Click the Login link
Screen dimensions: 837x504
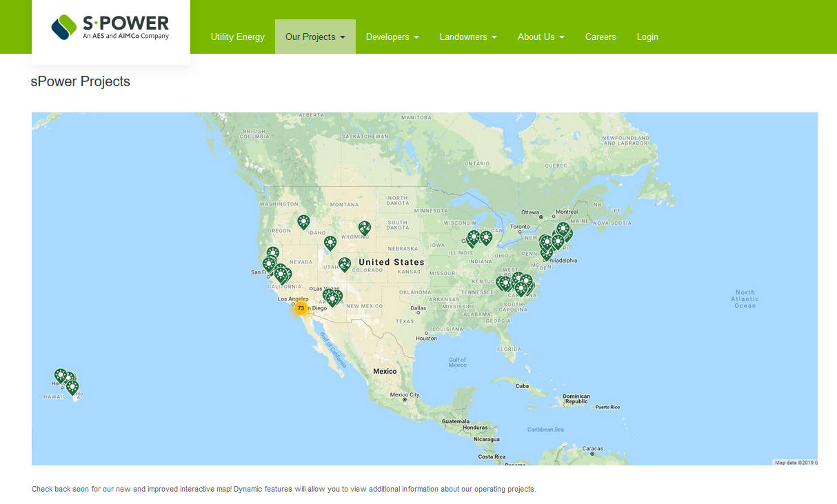[647, 37]
